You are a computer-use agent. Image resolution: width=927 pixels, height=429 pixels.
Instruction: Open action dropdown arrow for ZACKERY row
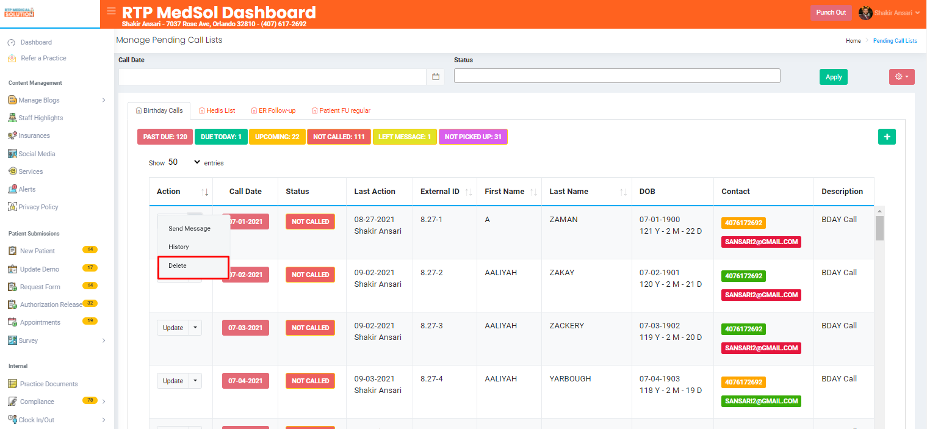pos(195,328)
